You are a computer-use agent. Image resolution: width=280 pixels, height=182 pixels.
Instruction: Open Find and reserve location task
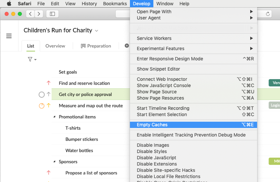tap(84, 83)
